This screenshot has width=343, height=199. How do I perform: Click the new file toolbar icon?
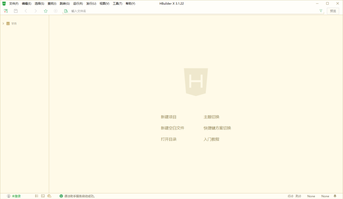[x=6, y=11]
